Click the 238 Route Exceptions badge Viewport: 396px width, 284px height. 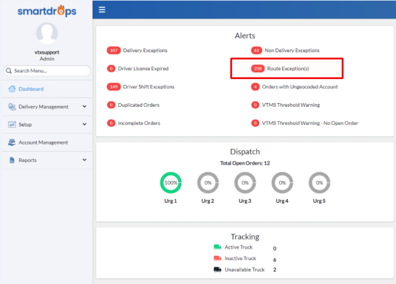click(x=258, y=69)
